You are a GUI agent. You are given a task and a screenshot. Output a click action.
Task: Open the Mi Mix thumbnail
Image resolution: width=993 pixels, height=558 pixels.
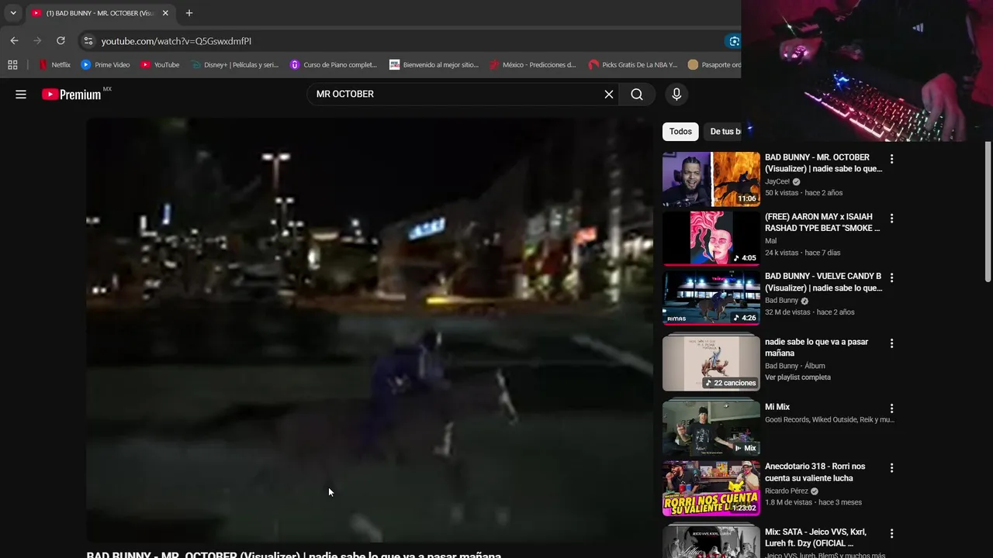[x=711, y=429]
